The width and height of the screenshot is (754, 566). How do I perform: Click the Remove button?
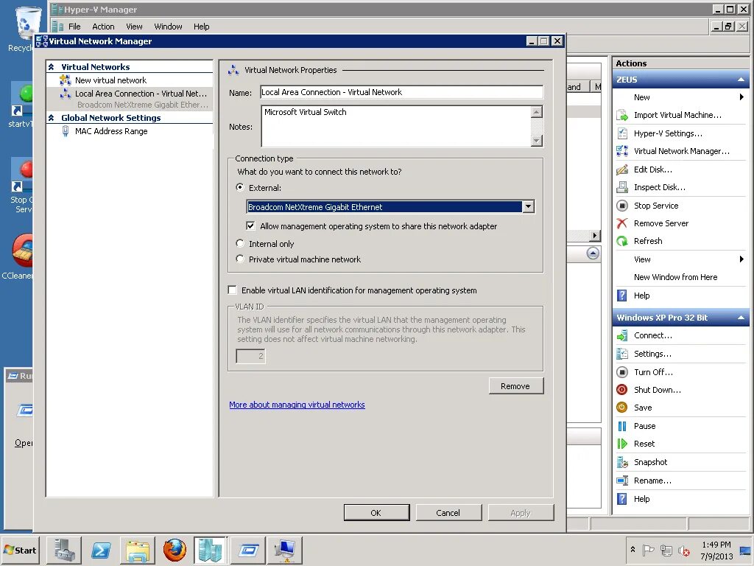515,386
